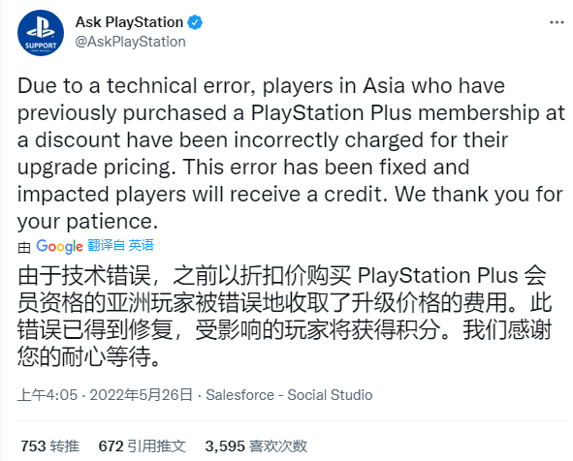The image size is (573, 461).
Task: Open the @AskPlayStation handle link
Action: click(131, 42)
